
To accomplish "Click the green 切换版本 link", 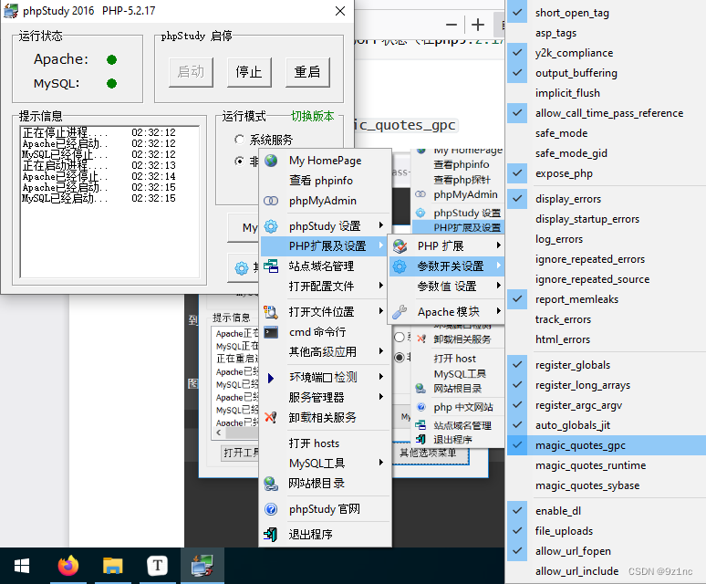I will pos(313,116).
